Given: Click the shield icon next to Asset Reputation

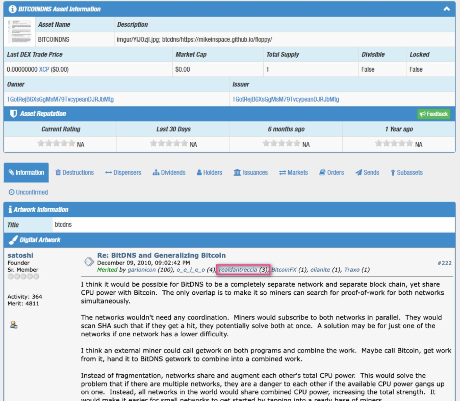Looking at the screenshot, I should 13,114.
